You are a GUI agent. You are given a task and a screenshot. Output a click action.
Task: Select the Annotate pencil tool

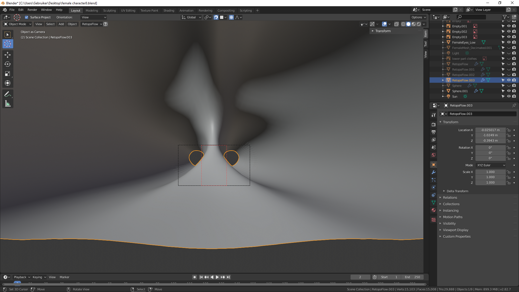click(x=8, y=94)
